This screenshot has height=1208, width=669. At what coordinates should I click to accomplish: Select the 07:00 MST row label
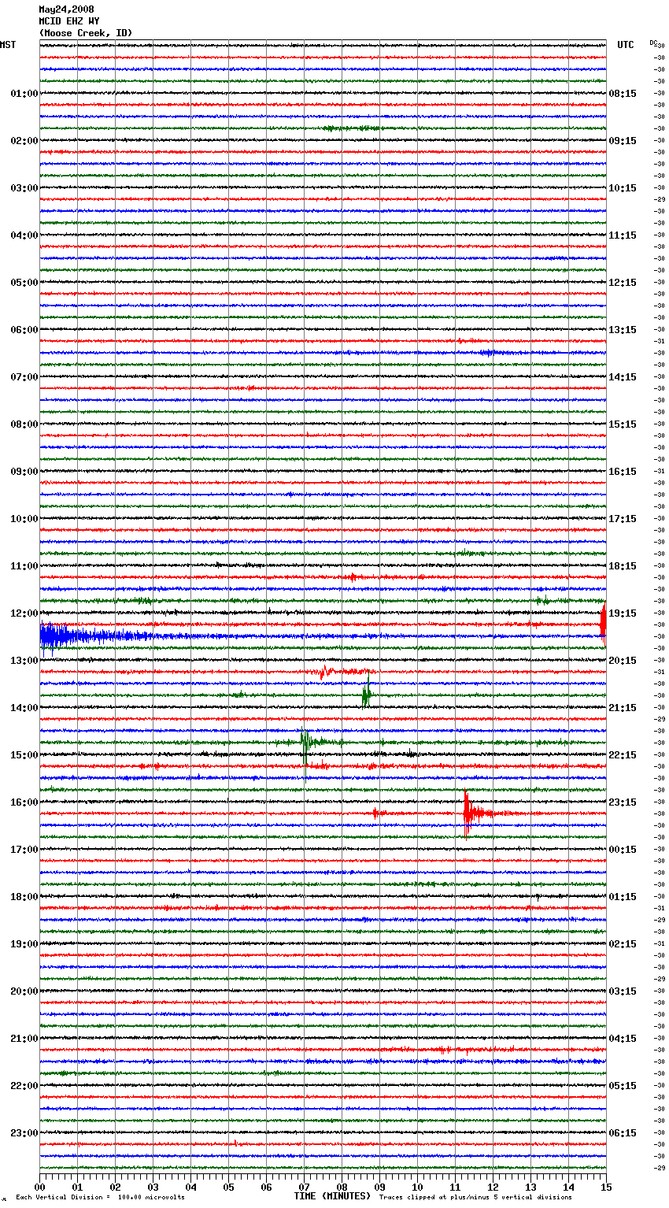24,377
